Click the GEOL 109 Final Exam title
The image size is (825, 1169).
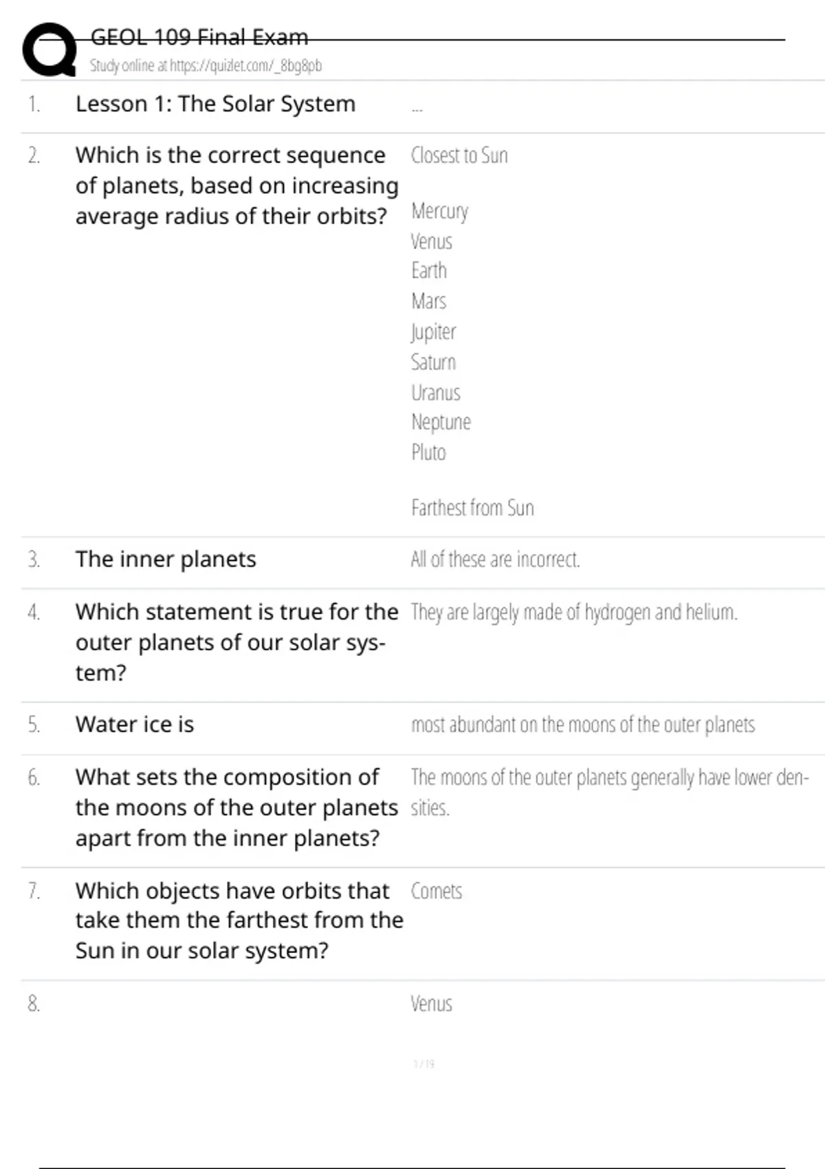[199, 37]
